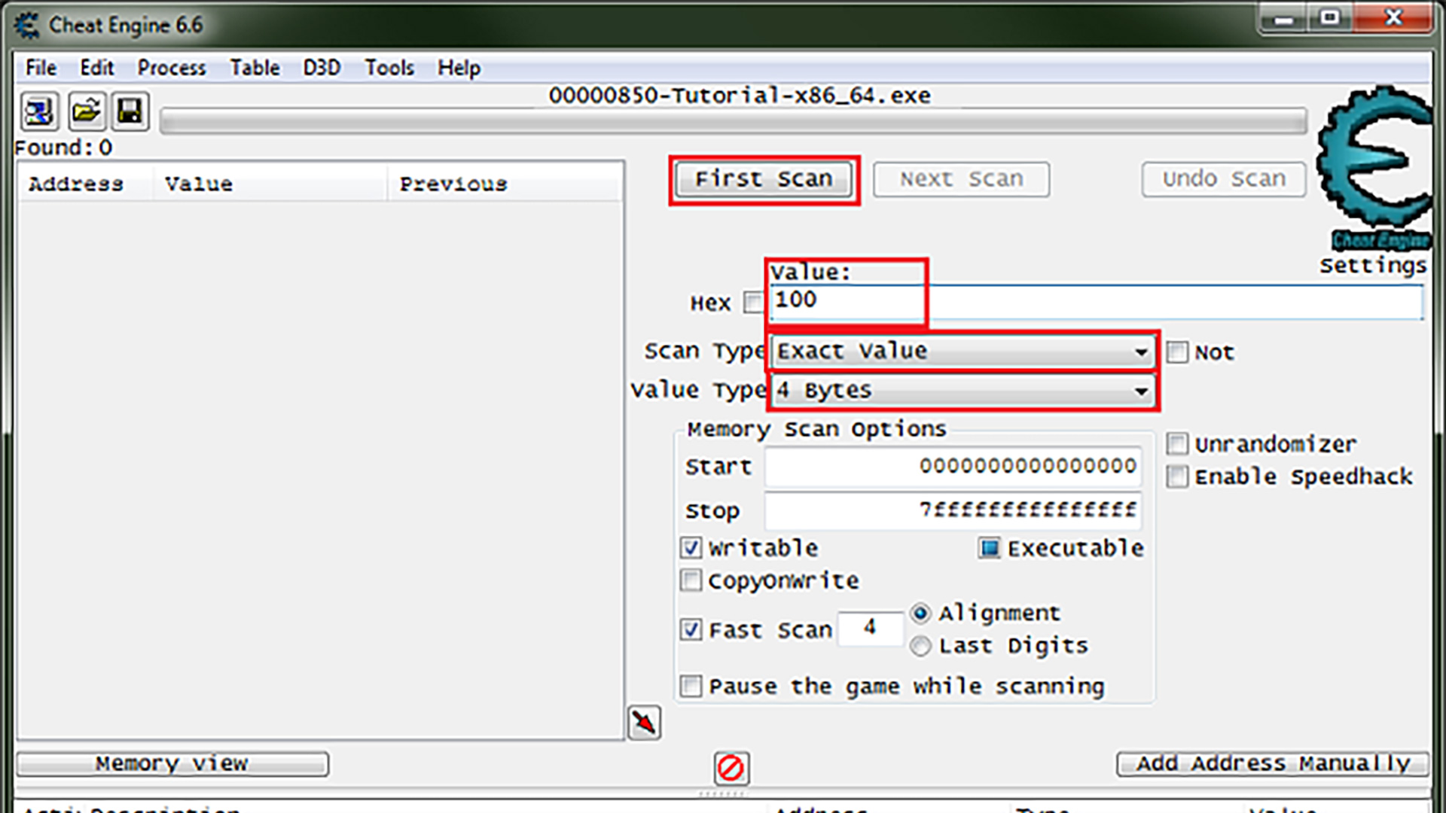Enable the Not checkbox
Image resolution: width=1446 pixels, height=813 pixels.
point(1177,352)
